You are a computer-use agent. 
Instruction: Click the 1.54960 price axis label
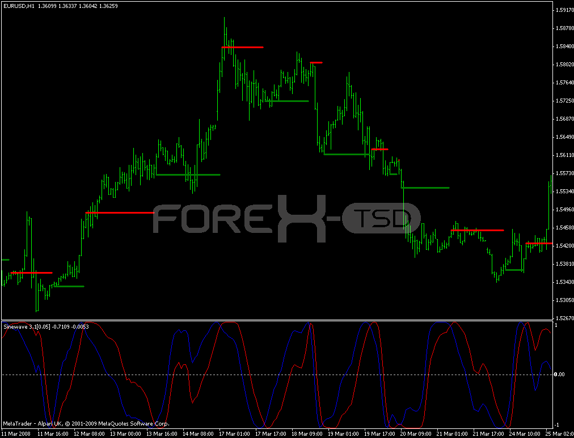coord(564,210)
